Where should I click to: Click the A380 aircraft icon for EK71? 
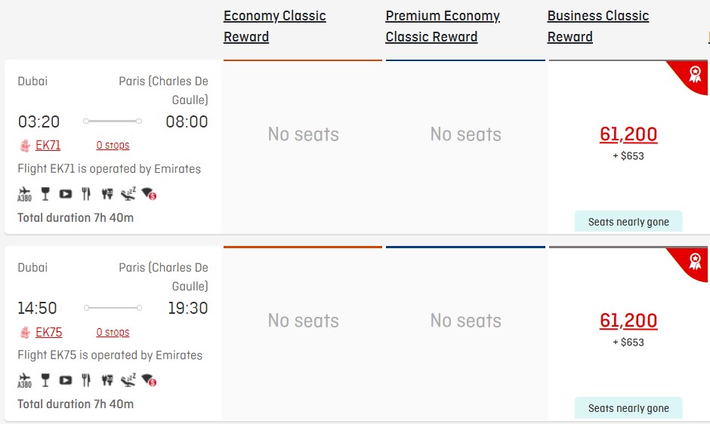(x=24, y=194)
